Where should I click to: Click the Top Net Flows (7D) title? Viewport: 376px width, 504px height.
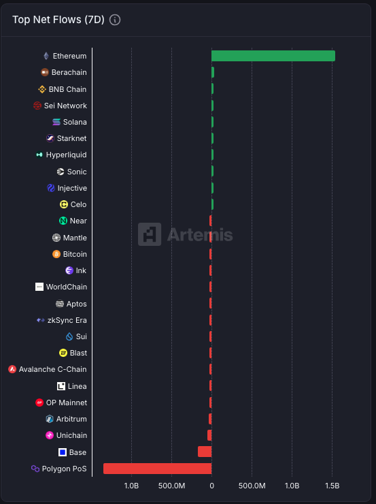(58, 20)
